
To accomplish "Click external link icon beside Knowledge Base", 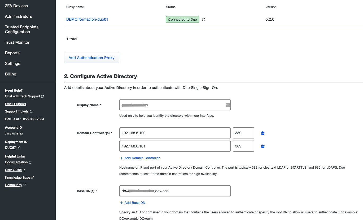I will 32,178.
